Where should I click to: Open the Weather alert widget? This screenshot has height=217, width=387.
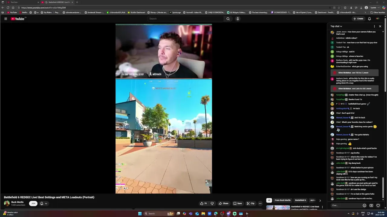[10, 213]
